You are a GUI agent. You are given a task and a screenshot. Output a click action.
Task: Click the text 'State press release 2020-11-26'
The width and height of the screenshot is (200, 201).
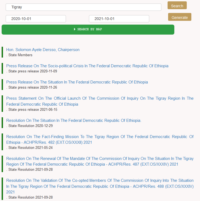click(x=33, y=88)
